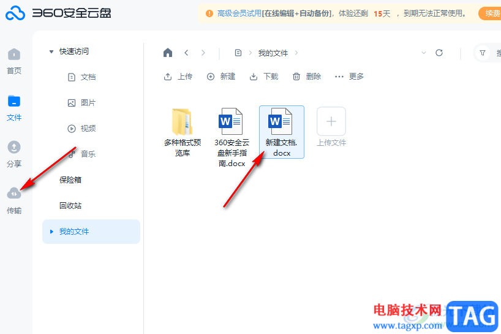This screenshot has width=501, height=334.
Task: Click the 上传 upload button
Action: click(x=178, y=77)
